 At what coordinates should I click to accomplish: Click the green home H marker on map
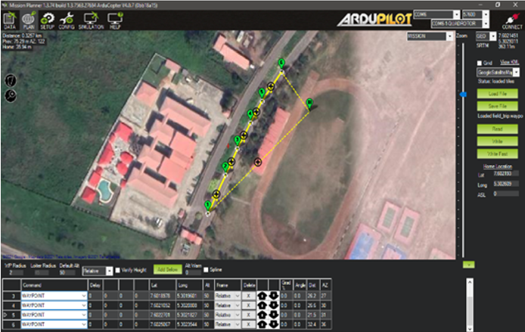point(309,103)
